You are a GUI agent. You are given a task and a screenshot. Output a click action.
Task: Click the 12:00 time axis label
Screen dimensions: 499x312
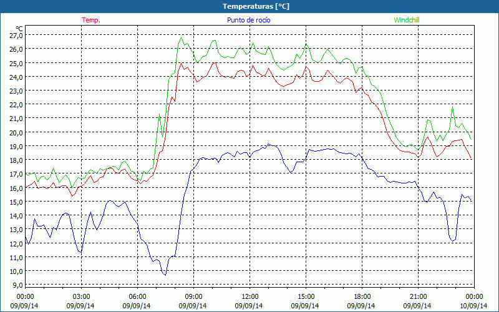tap(250, 297)
